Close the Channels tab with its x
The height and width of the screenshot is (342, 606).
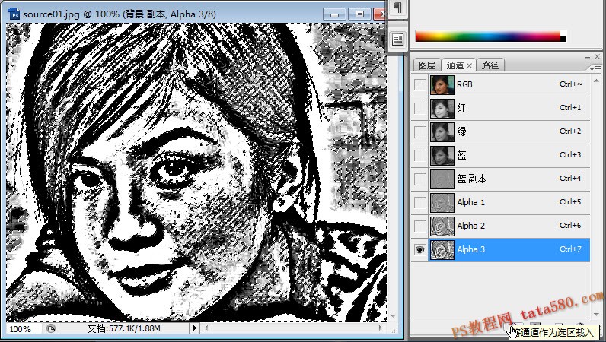pos(469,65)
